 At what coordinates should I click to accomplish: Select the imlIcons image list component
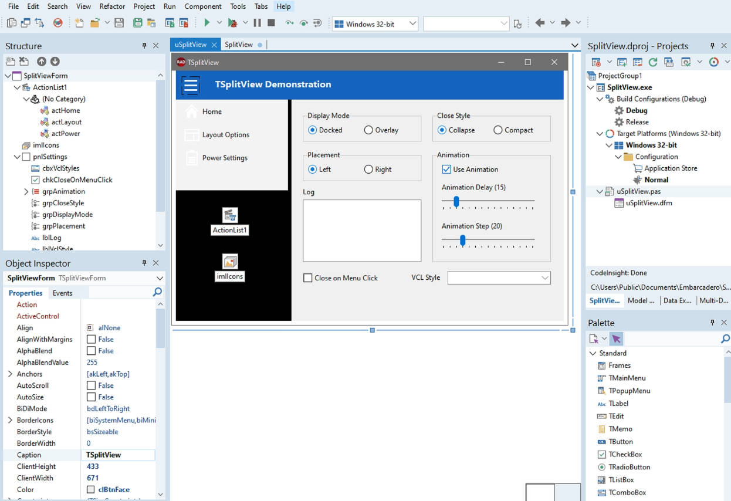tap(230, 262)
